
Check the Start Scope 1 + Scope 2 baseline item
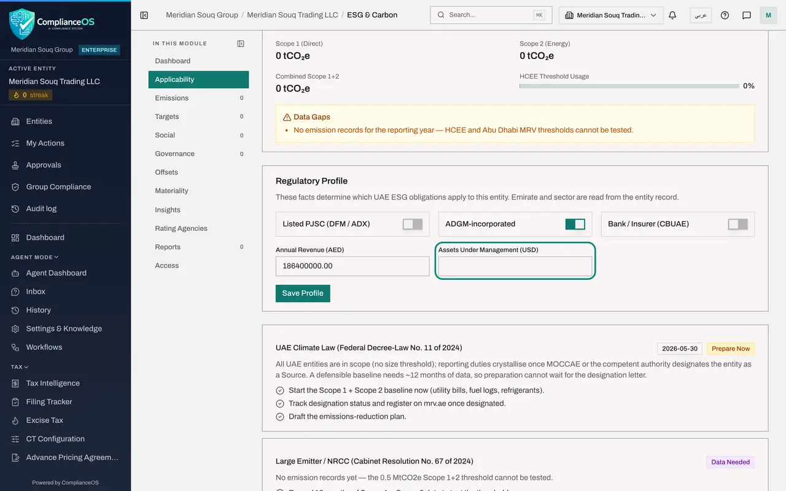(x=280, y=390)
